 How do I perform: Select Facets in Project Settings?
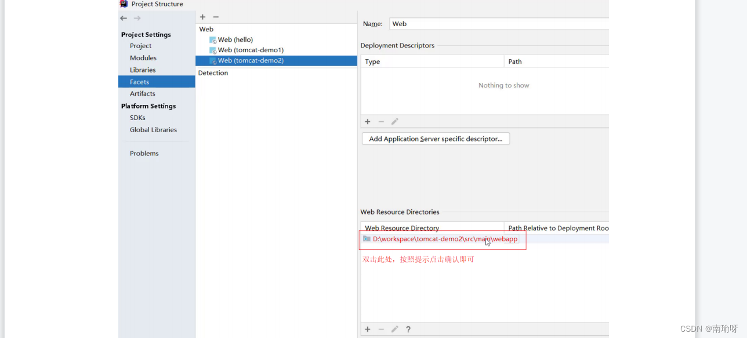pyautogui.click(x=157, y=82)
